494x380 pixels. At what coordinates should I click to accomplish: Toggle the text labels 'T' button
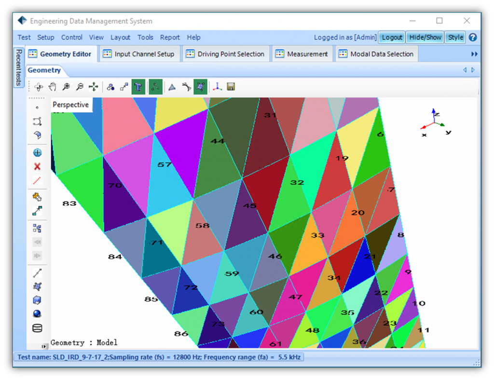pos(138,87)
